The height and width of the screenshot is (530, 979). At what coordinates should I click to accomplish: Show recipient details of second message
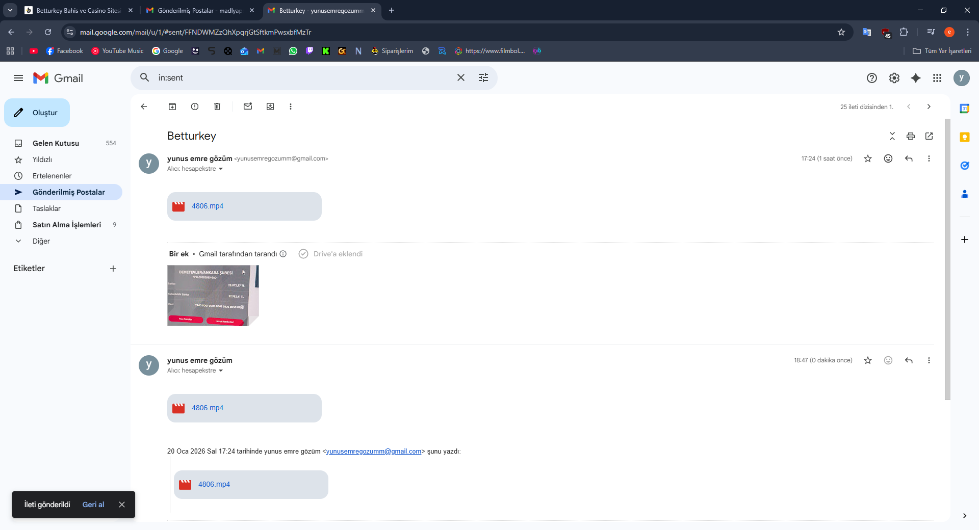click(x=221, y=370)
